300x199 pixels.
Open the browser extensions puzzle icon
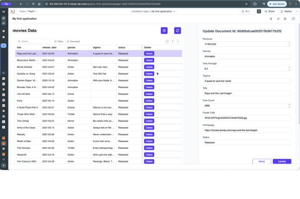tap(255, 4)
